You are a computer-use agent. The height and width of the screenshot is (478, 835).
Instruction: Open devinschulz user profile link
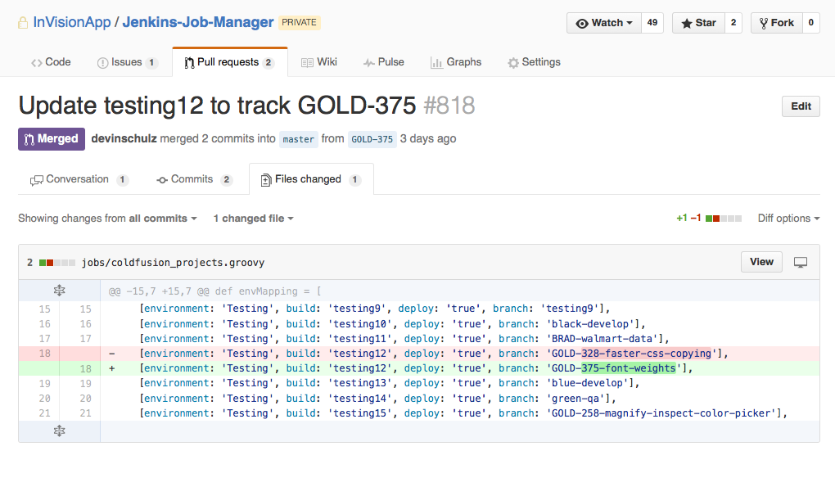(x=124, y=139)
